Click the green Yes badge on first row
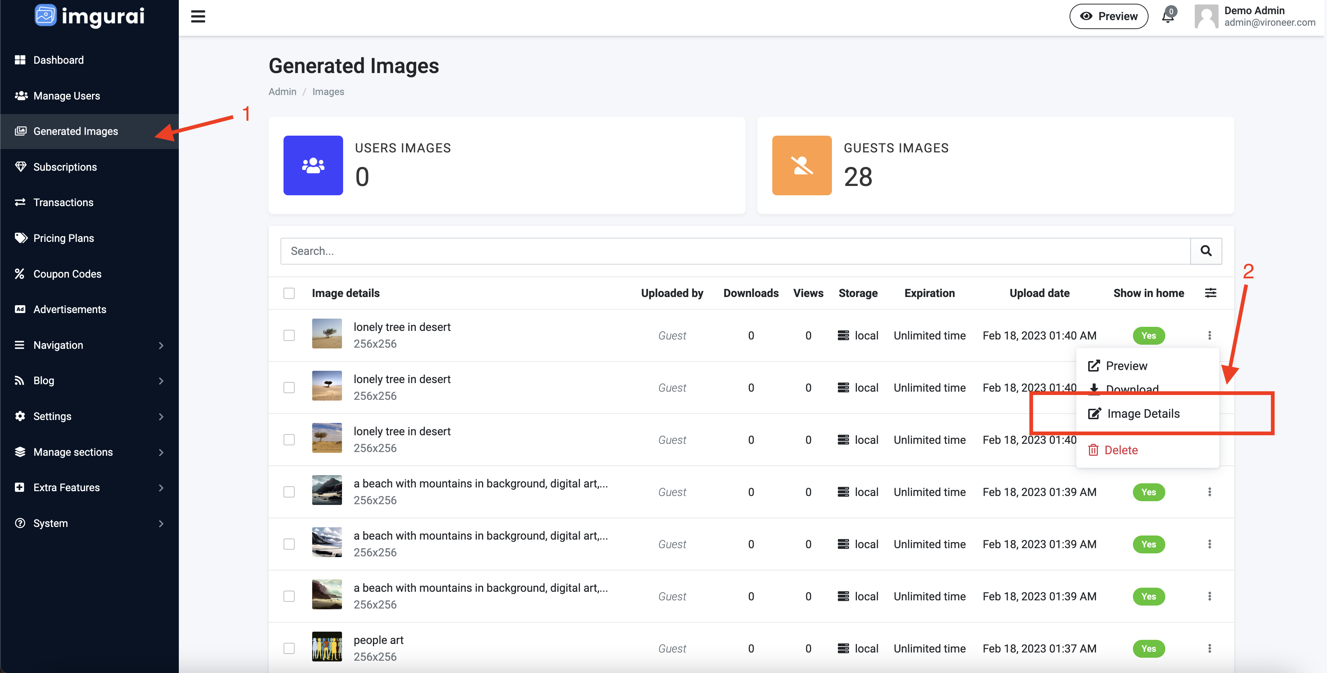 tap(1148, 335)
